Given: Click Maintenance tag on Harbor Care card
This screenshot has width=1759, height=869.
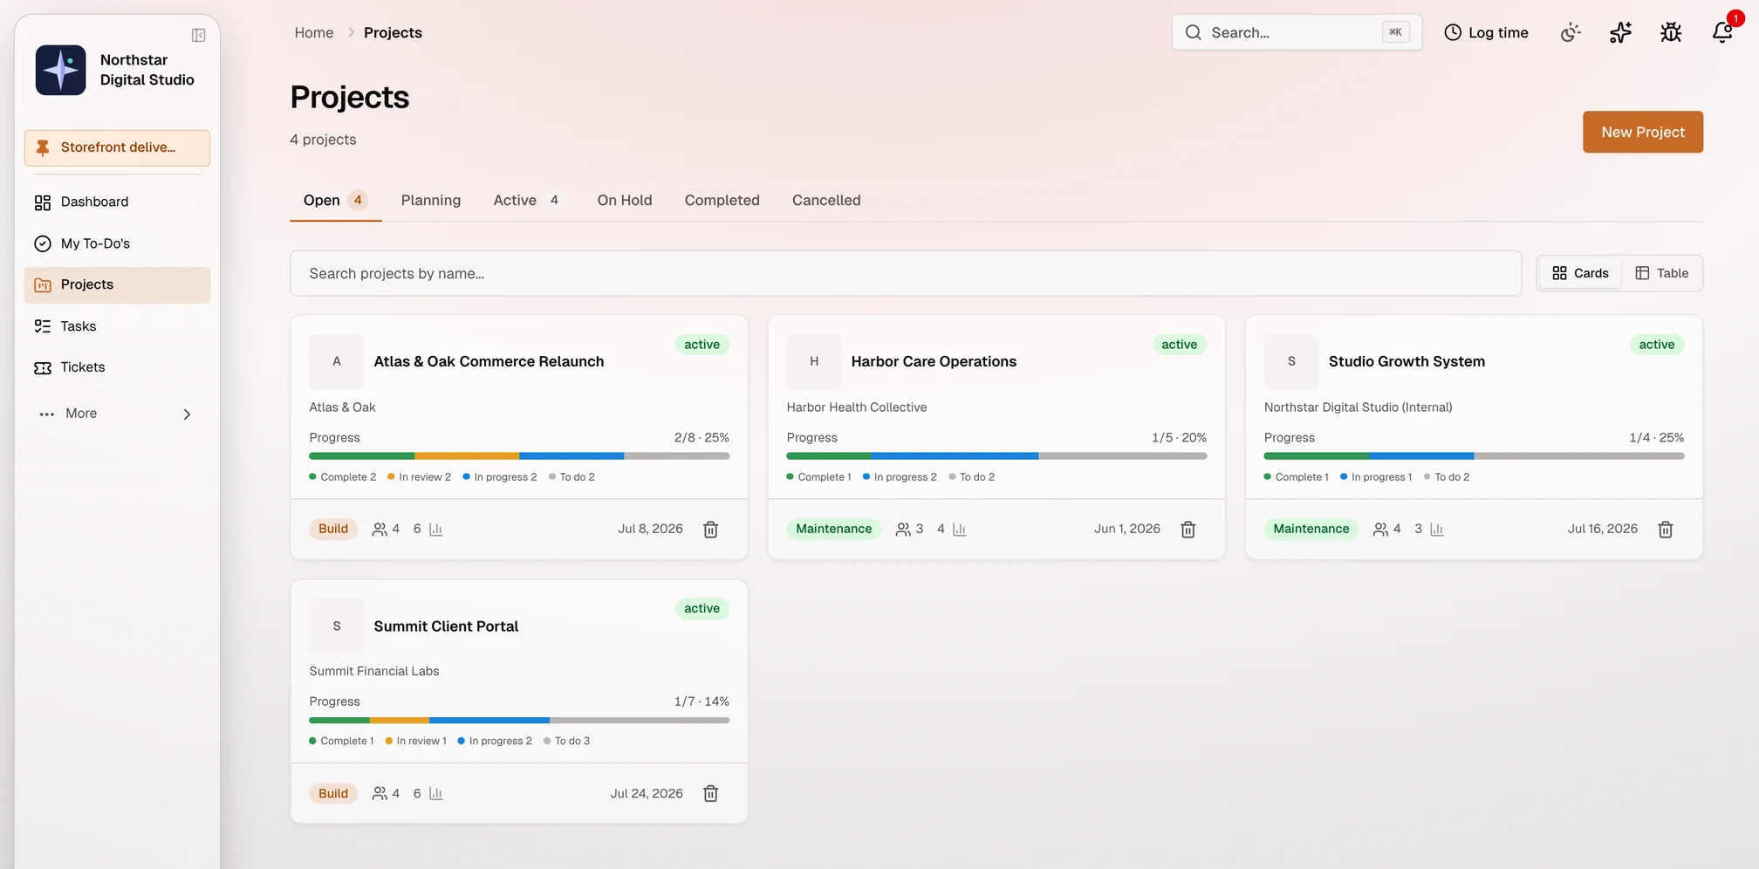Looking at the screenshot, I should 833,529.
